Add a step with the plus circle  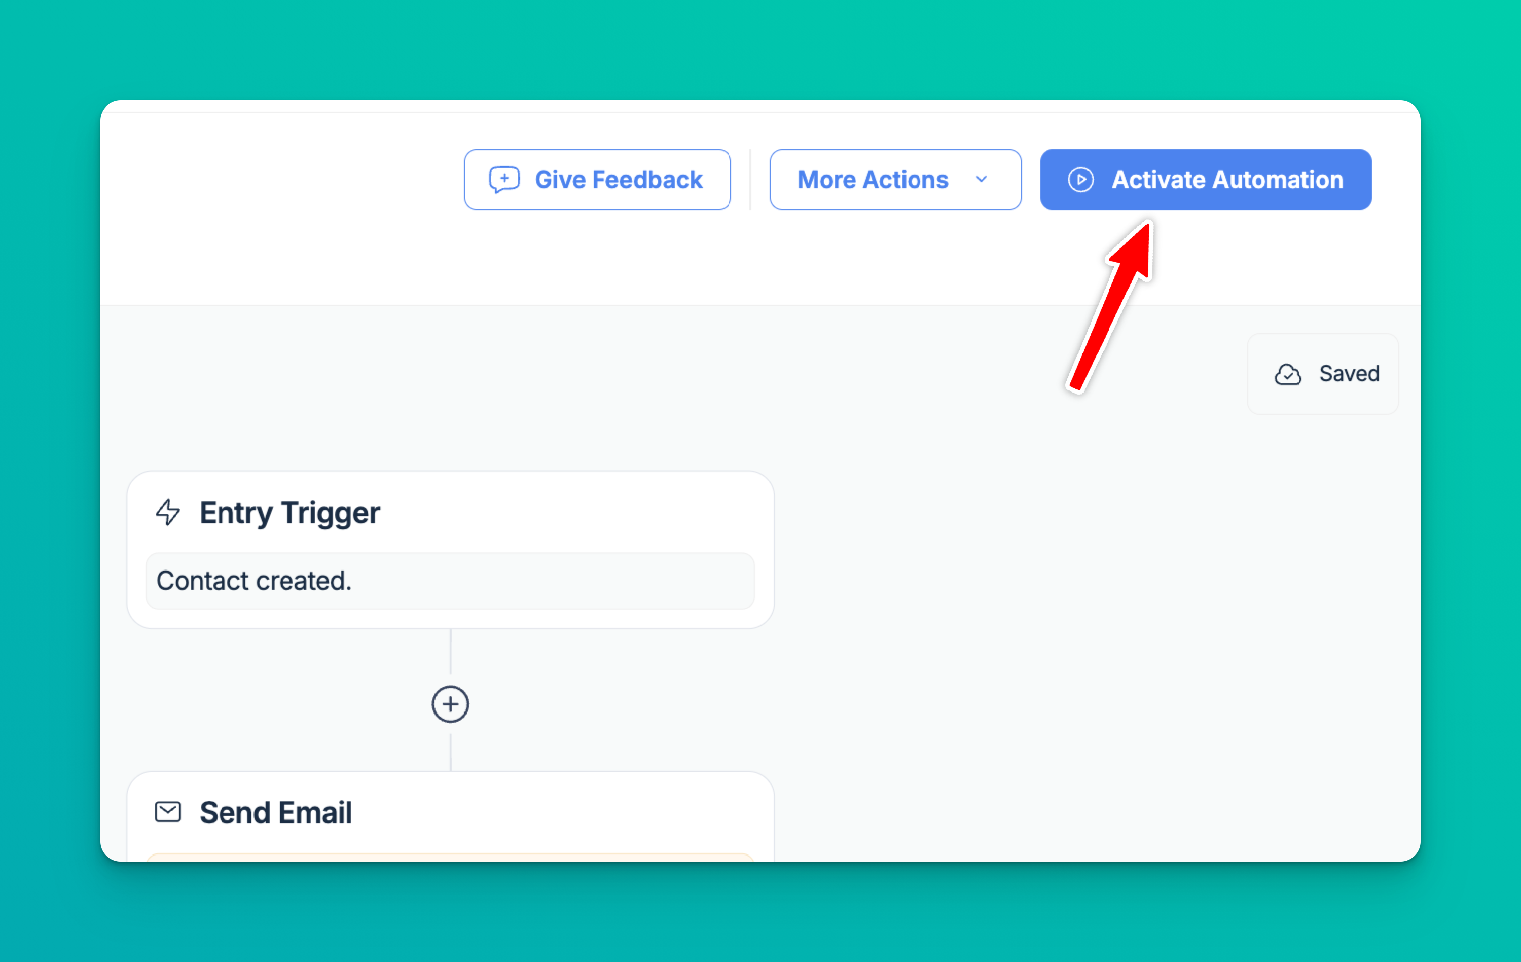point(450,704)
